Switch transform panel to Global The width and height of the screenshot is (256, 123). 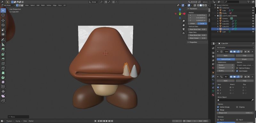coord(193,24)
